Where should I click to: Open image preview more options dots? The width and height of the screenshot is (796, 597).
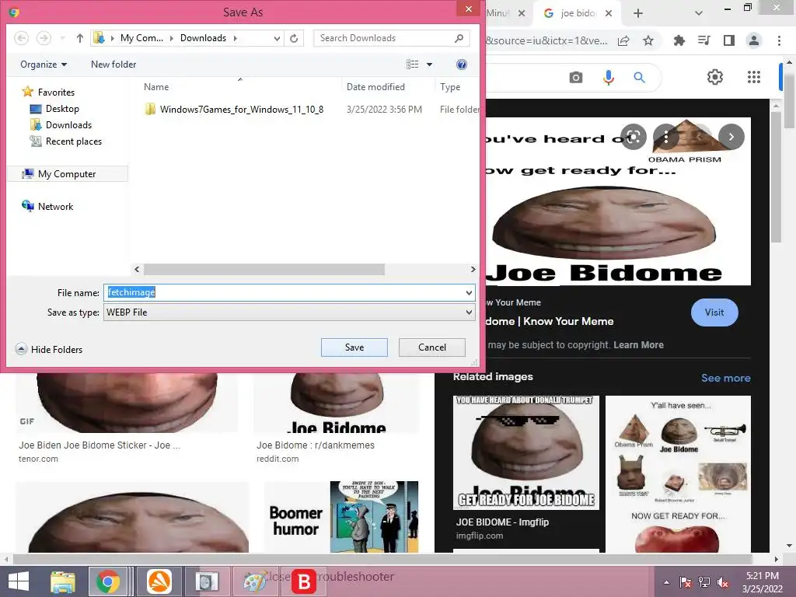click(x=665, y=137)
